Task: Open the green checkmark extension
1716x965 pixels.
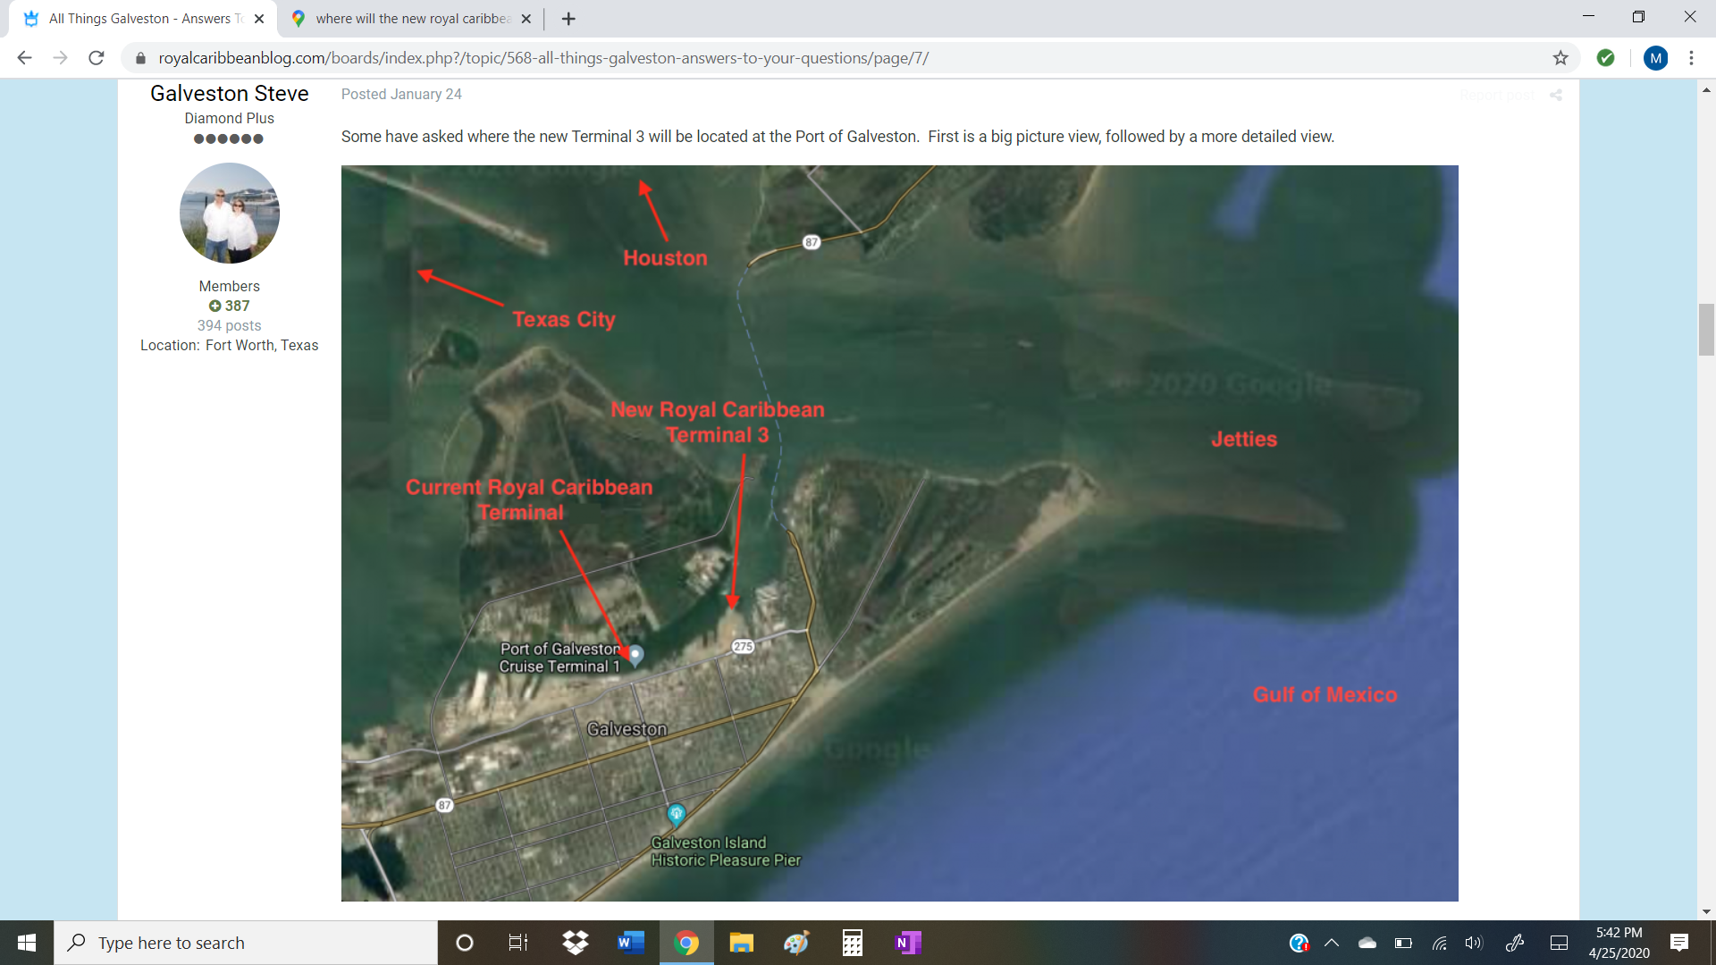Action: click(1606, 58)
